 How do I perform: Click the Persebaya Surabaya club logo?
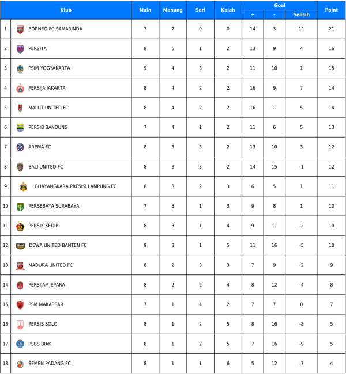pyautogui.click(x=20, y=206)
